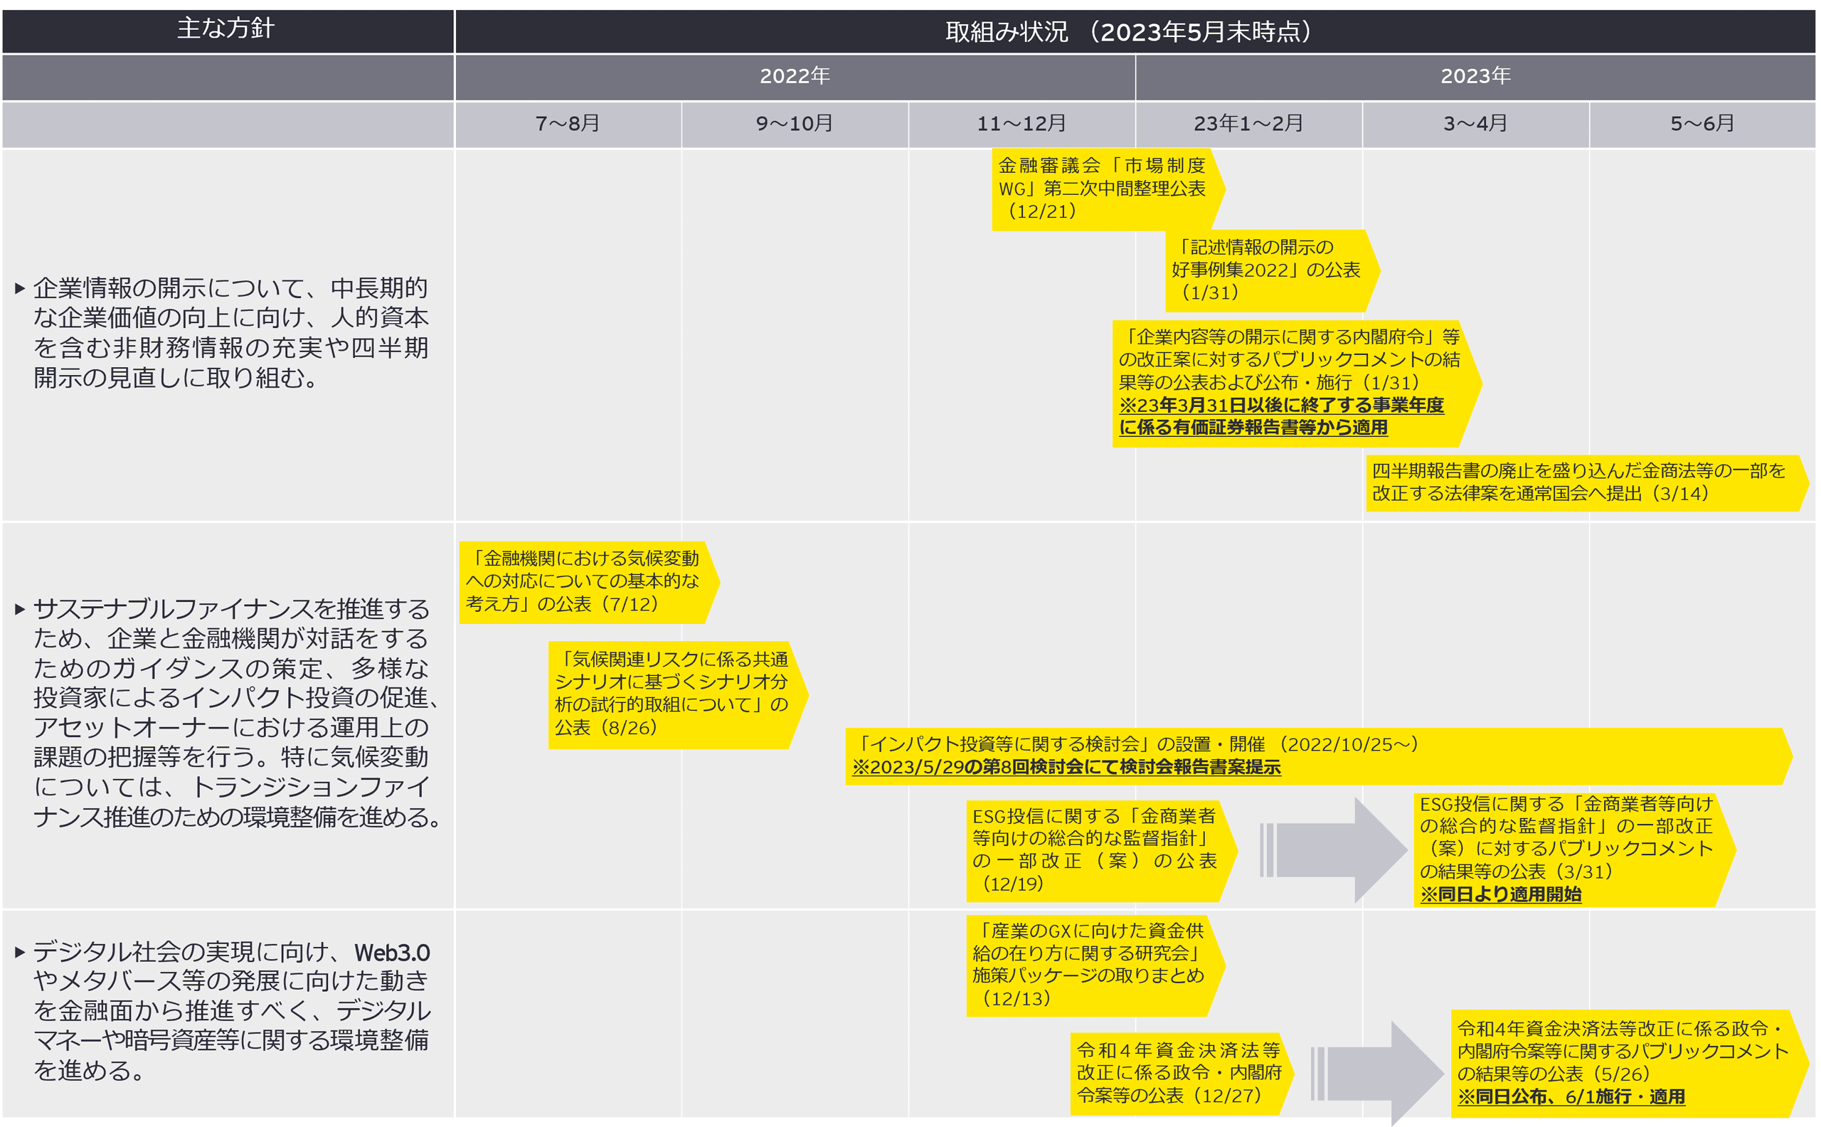This screenshot has width=1821, height=1127.
Task: Click the 気候関連リスク シナリオ分析 (8/26) label
Action: pyautogui.click(x=678, y=694)
